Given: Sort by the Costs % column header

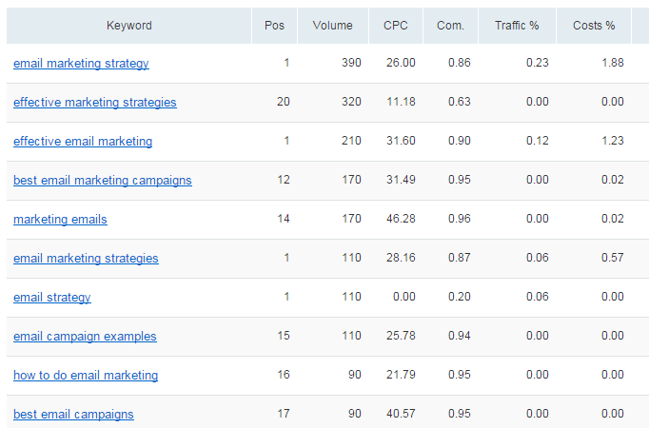Looking at the screenshot, I should (x=594, y=26).
